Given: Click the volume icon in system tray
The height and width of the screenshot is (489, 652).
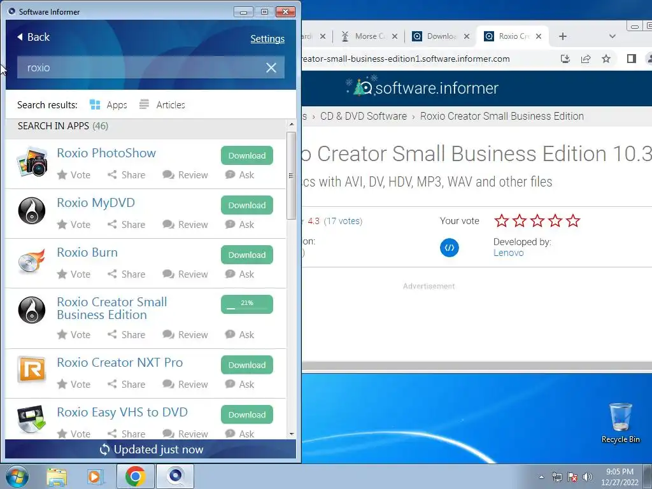Looking at the screenshot, I should click(x=588, y=477).
